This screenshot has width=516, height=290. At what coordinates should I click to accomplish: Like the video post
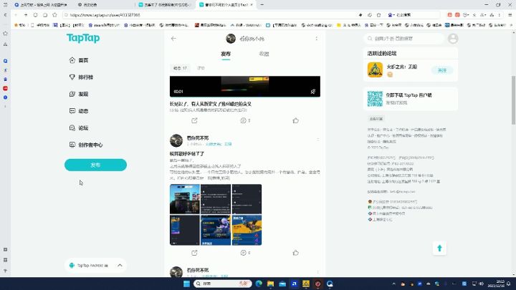pyautogui.click(x=295, y=121)
